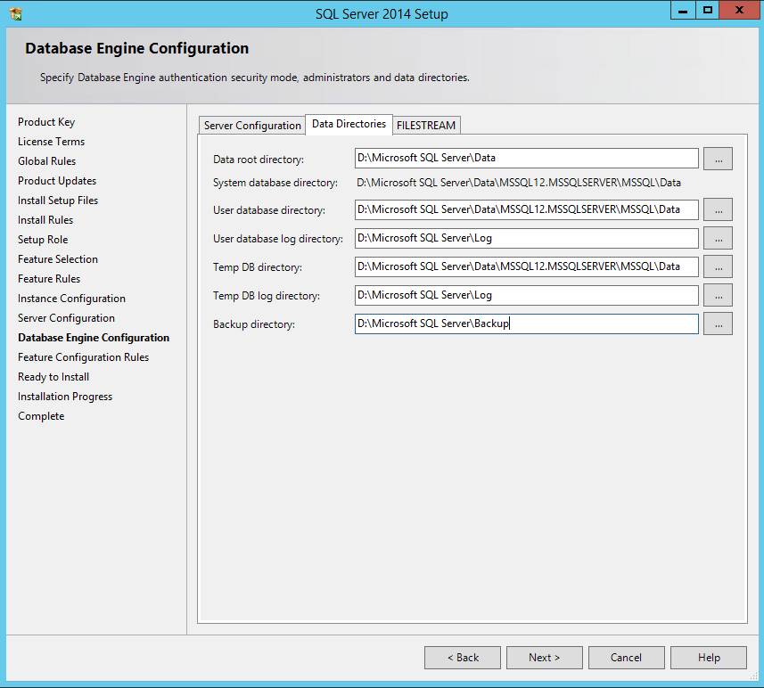This screenshot has height=688, width=764.
Task: Browse for the Temp DB directory
Action: pos(718,267)
